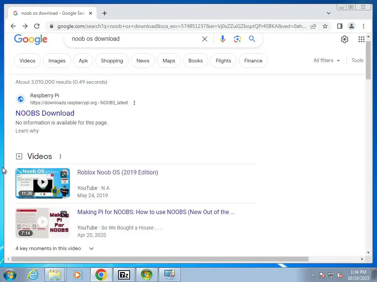Filter results by Finance
The width and height of the screenshot is (377, 282).
tap(253, 61)
